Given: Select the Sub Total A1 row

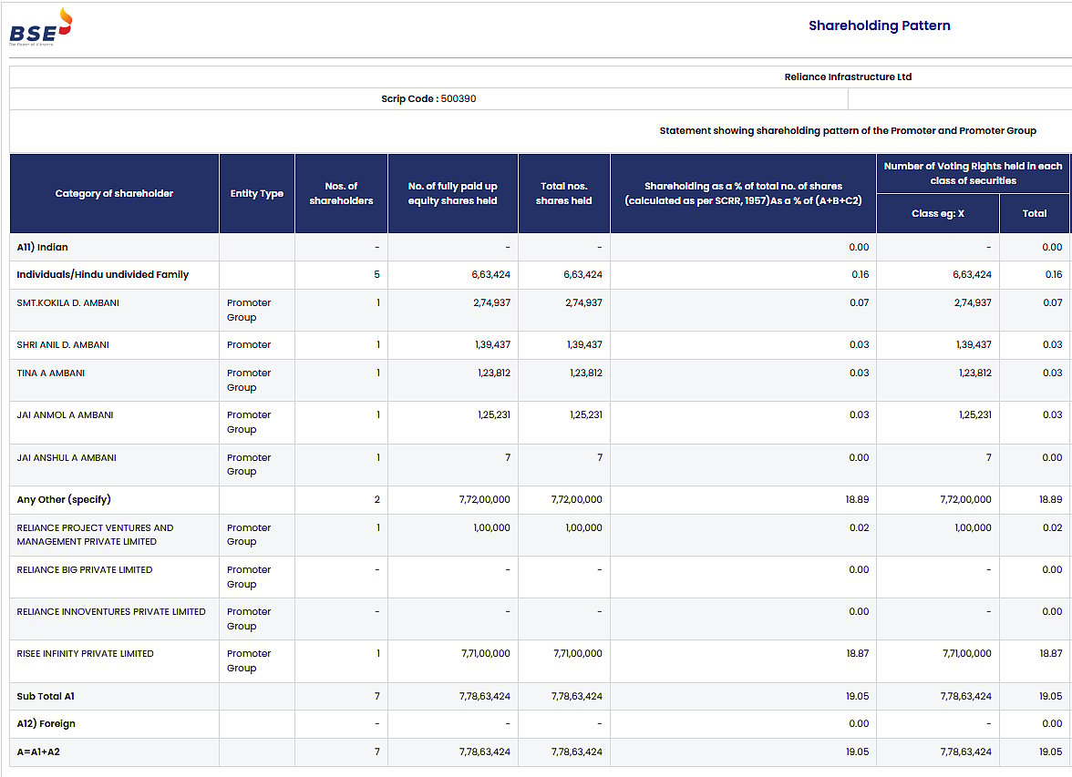Looking at the screenshot, I should point(48,696).
